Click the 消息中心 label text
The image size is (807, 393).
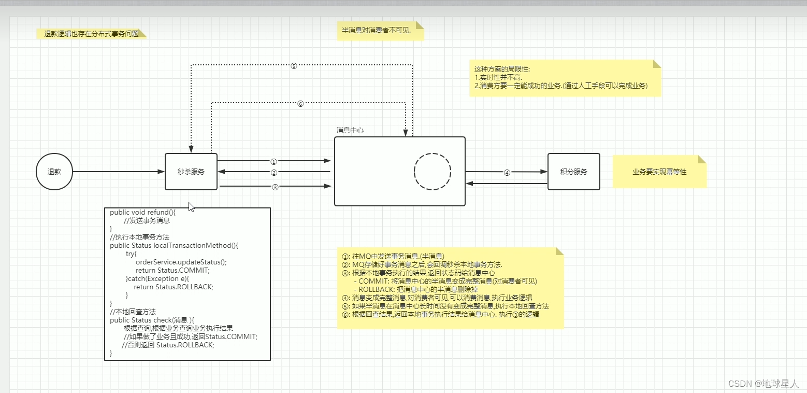(x=350, y=130)
